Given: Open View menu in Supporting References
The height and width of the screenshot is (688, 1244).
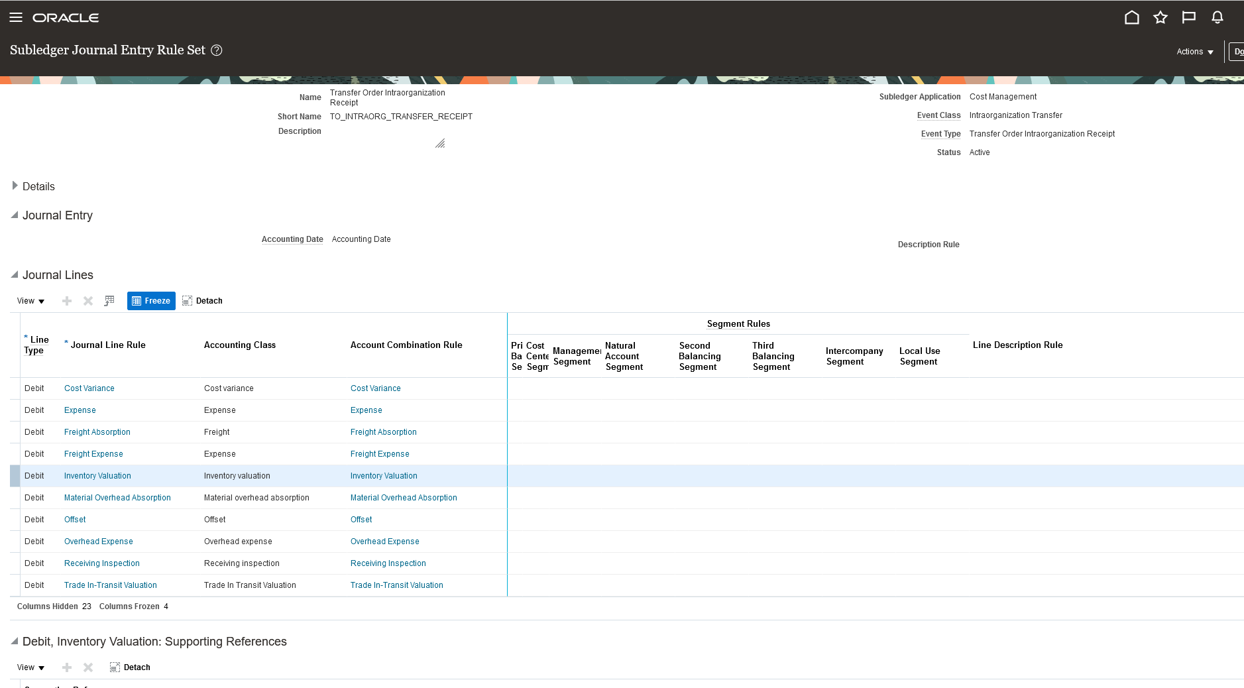Looking at the screenshot, I should pos(30,667).
